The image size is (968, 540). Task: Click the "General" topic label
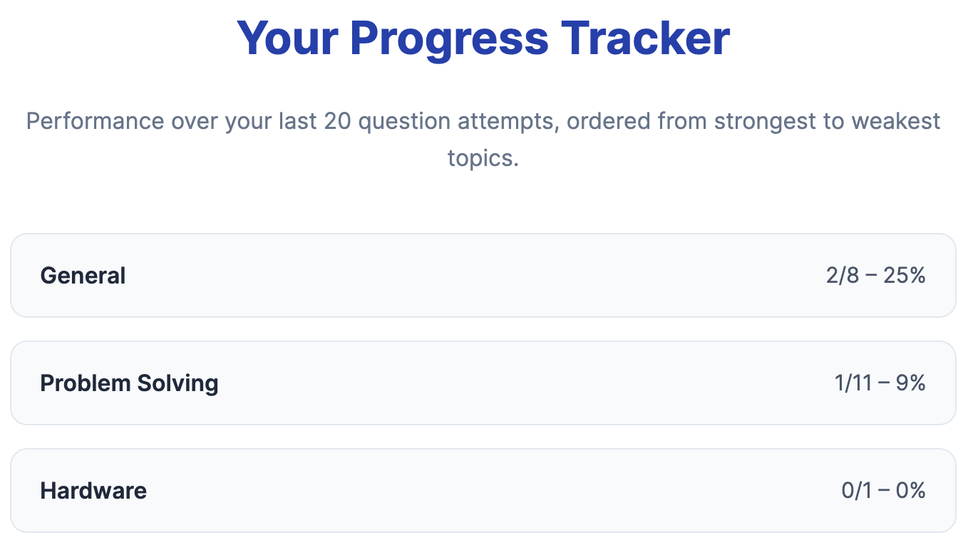83,276
